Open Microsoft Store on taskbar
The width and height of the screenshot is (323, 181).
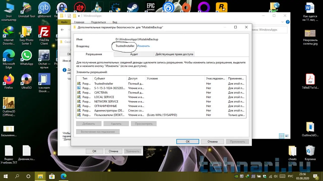pyautogui.click(x=52, y=176)
